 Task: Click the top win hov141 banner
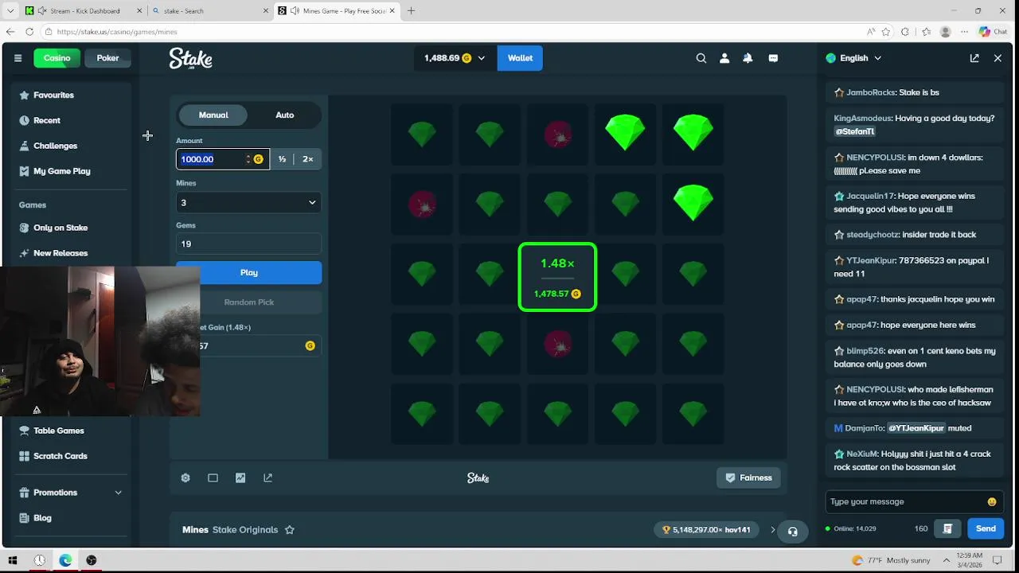706,529
